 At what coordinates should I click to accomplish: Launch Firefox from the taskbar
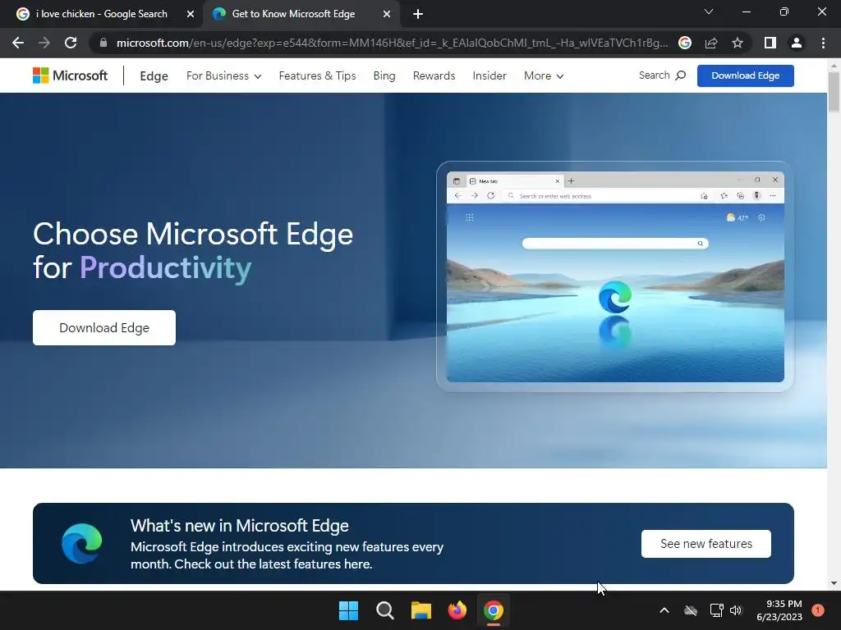tap(457, 610)
